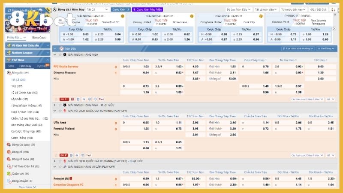
Task: Collapse the Romania (Play Off) league section
Action: [x=55, y=111]
